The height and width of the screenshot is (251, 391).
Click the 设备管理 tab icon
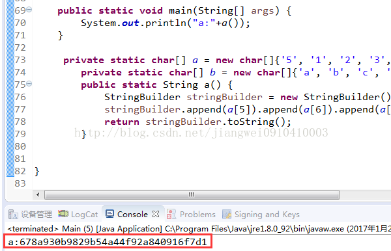(x=13, y=214)
